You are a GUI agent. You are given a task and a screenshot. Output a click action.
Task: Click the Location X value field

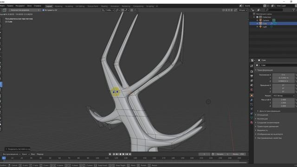(284, 75)
